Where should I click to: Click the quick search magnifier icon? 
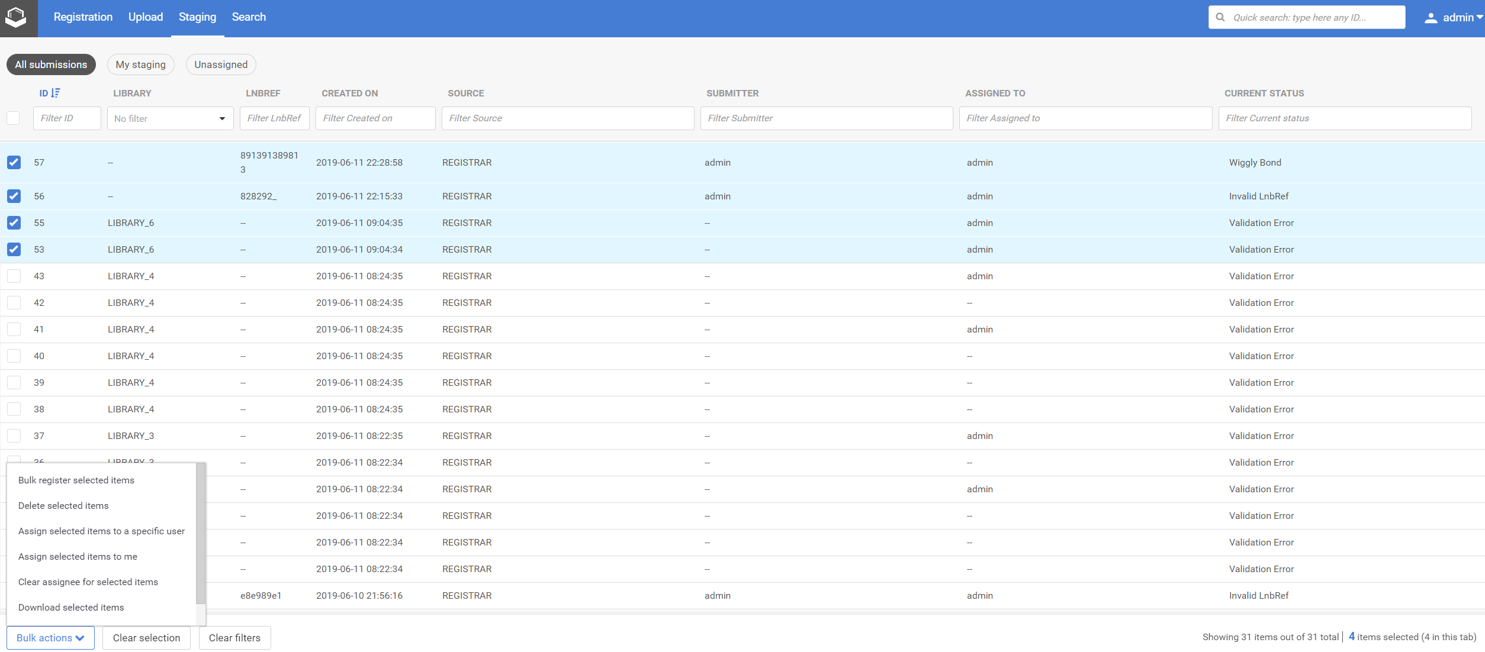click(x=1220, y=17)
